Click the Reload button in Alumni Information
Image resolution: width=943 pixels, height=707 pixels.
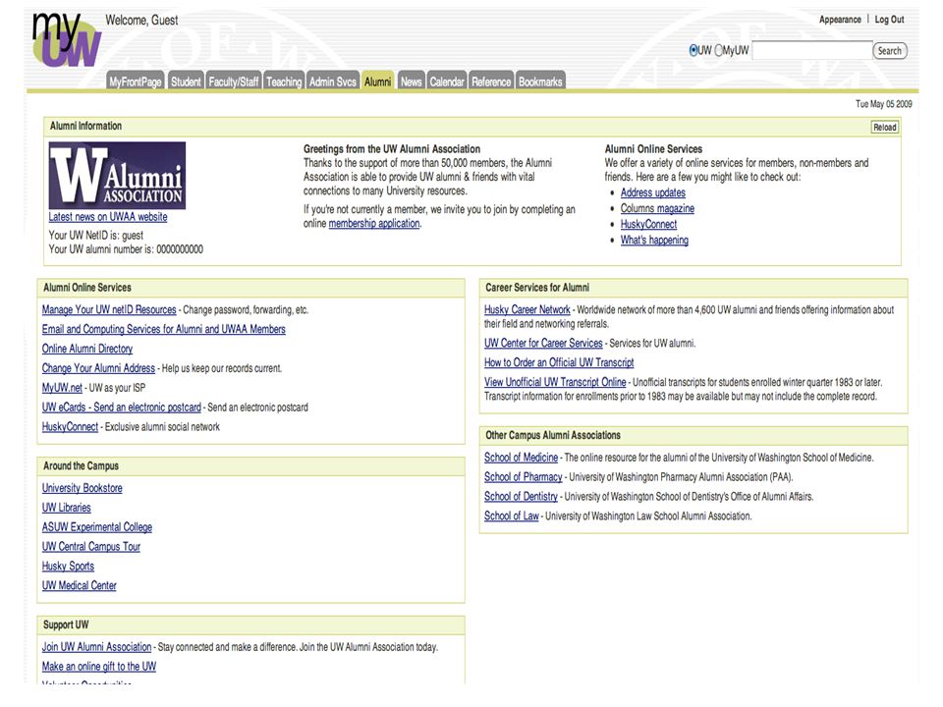click(885, 127)
